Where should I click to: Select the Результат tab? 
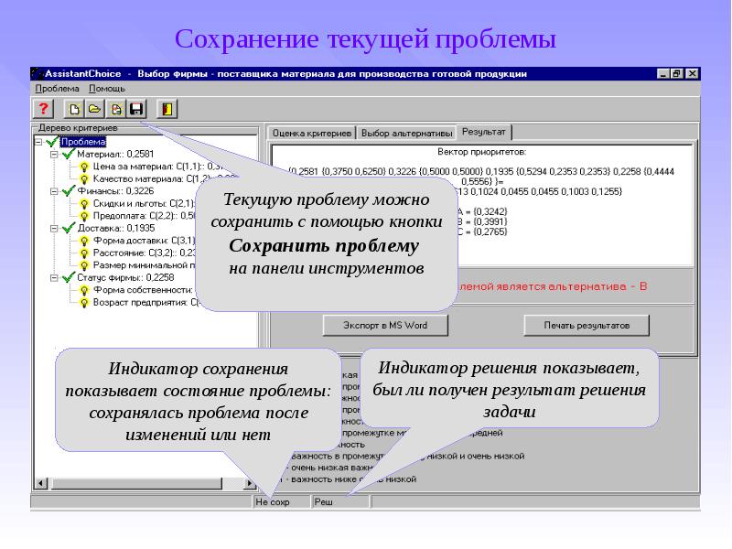click(x=484, y=132)
